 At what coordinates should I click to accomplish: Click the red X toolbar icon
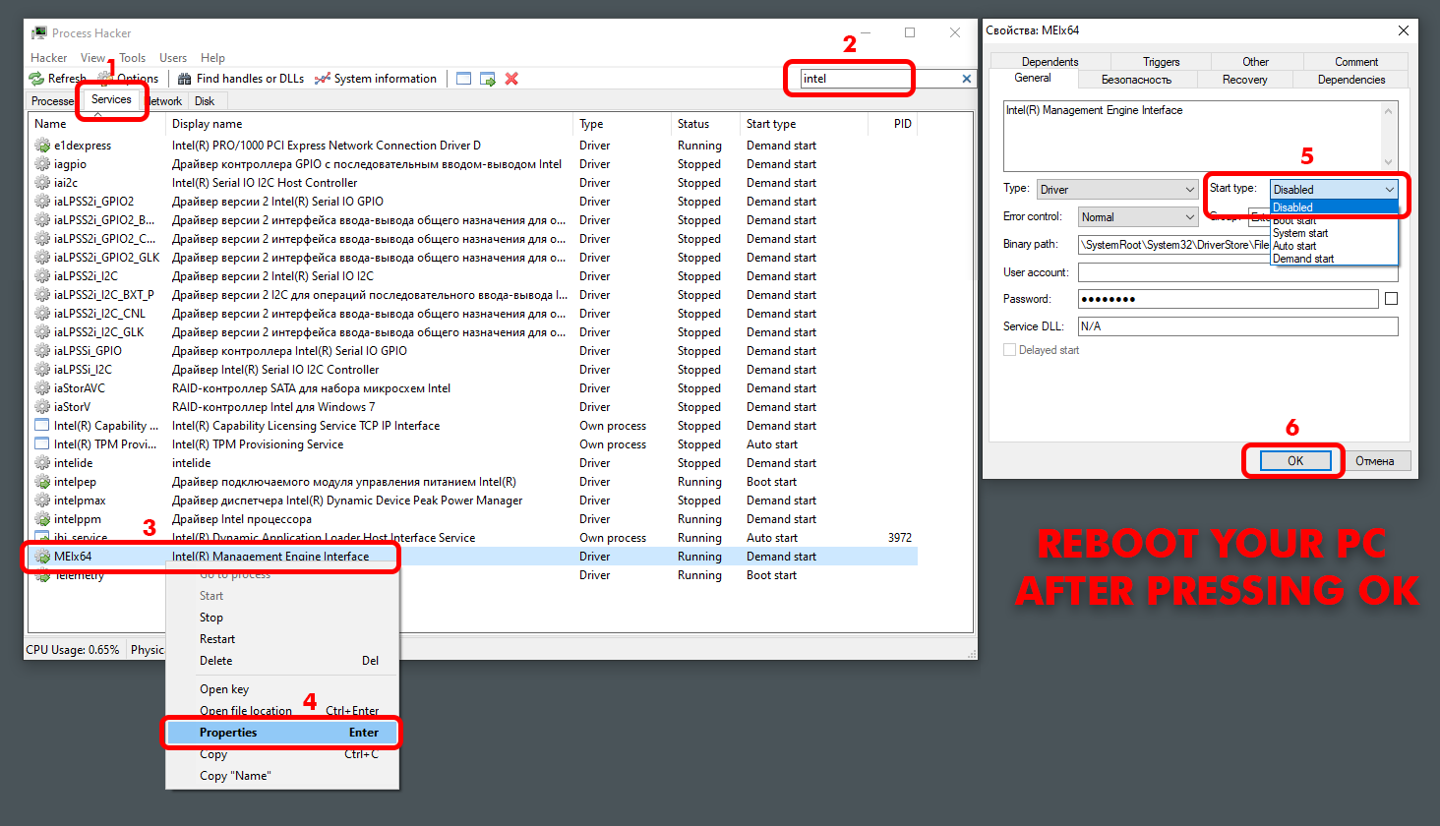pyautogui.click(x=511, y=79)
